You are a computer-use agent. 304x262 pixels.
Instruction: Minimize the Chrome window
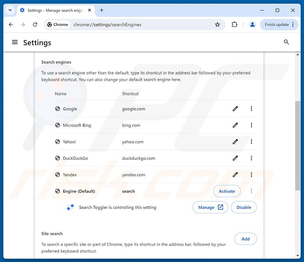click(x=262, y=10)
